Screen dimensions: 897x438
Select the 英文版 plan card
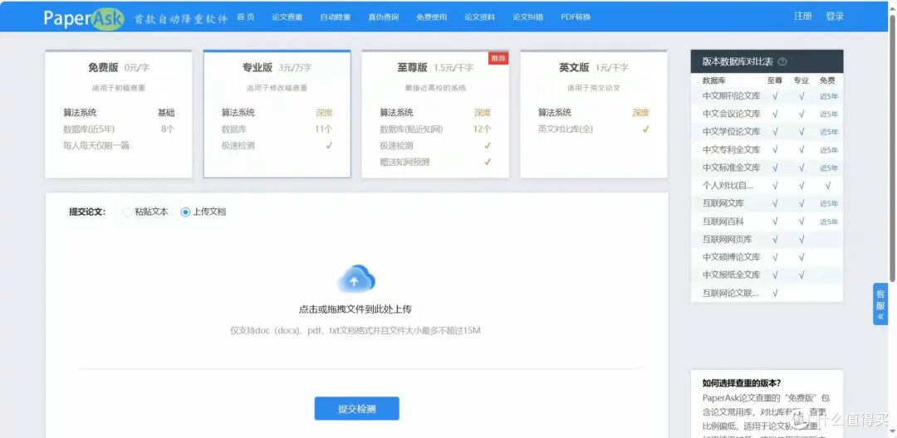[x=593, y=114]
